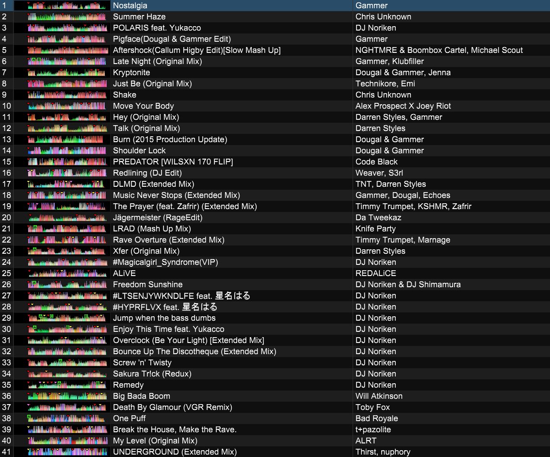Select Jägermeister (RageEdit)

(158, 217)
